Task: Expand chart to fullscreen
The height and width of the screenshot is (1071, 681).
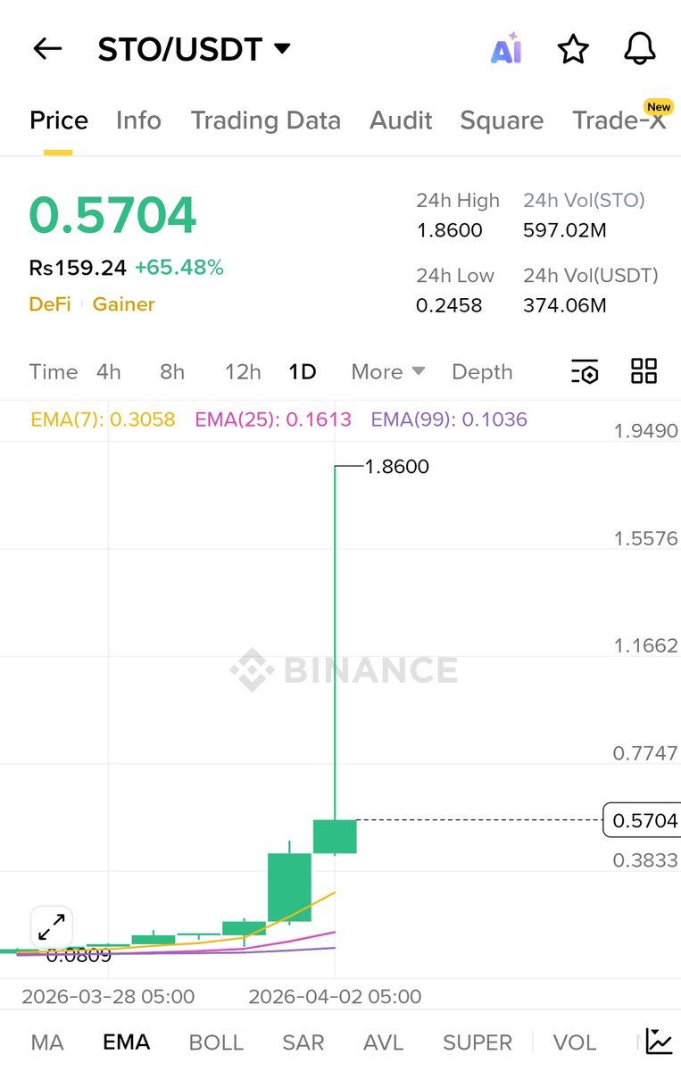Action: pyautogui.click(x=51, y=926)
